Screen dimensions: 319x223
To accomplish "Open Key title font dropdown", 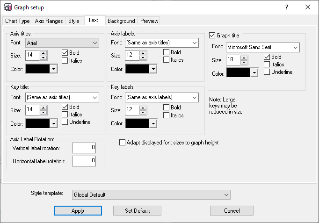I will 62,97.
